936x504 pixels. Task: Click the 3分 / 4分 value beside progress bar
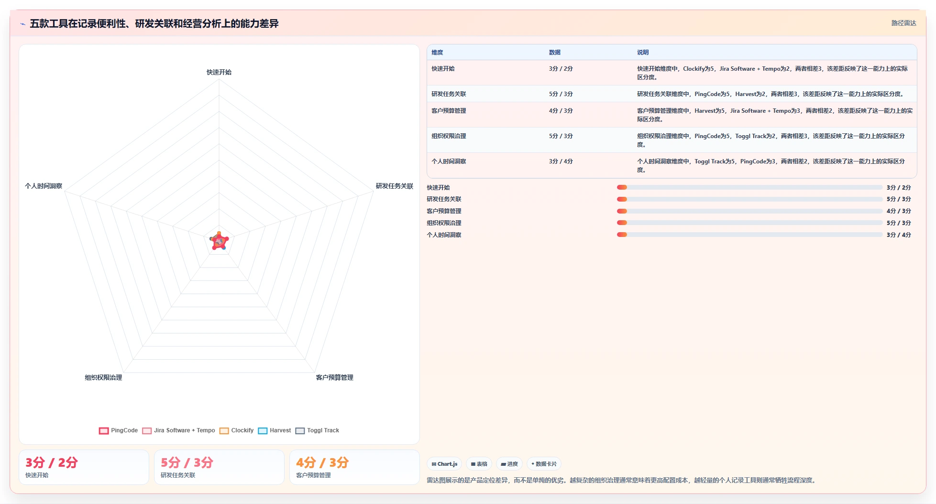click(899, 235)
